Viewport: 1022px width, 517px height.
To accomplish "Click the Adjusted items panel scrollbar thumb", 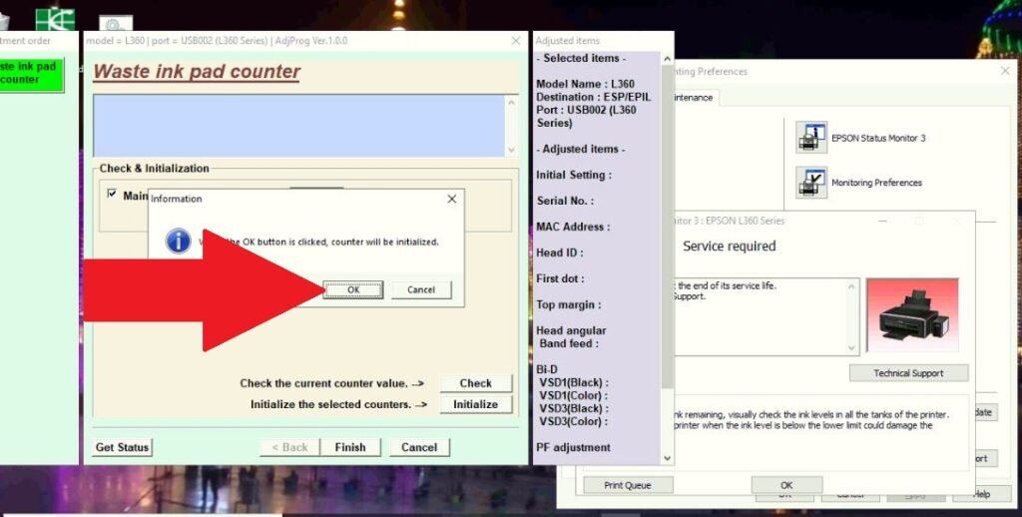I will (667, 225).
